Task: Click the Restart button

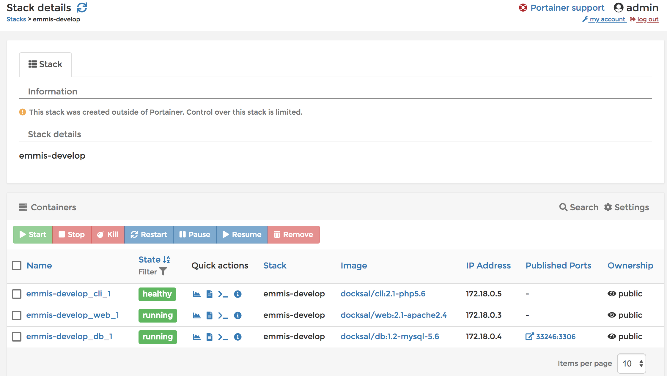Action: (x=149, y=235)
